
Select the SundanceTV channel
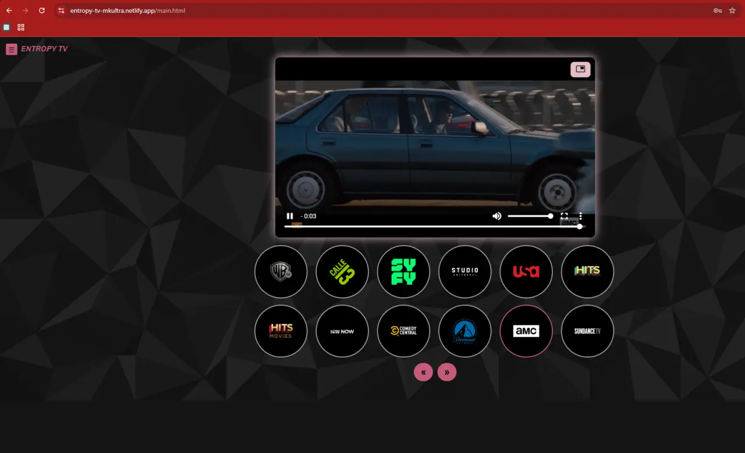[x=587, y=331]
